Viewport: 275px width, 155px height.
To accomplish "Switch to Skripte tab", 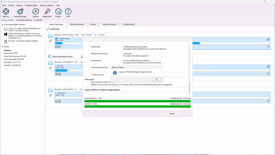I will [93, 24].
